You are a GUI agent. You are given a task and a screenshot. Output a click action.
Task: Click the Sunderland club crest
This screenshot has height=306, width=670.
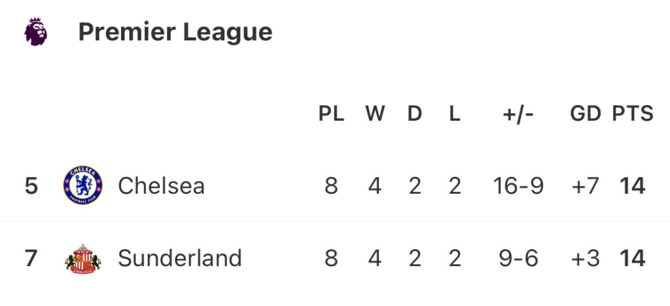coord(82,259)
